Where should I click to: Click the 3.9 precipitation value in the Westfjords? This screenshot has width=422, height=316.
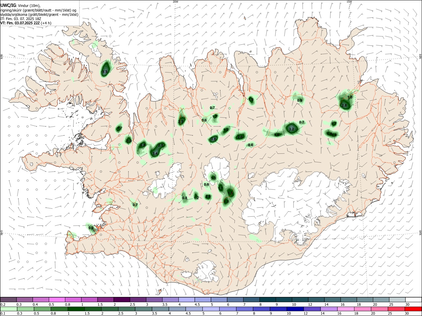coord(105,72)
